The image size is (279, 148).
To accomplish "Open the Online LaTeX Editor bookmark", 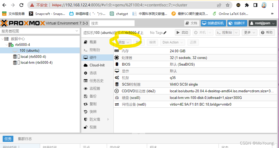I will [230, 14].
